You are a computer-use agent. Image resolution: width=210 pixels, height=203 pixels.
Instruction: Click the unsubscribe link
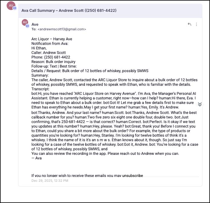pyautogui.click(x=132, y=175)
